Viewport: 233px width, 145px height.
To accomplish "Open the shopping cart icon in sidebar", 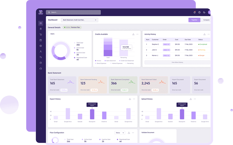I will (x=41, y=34).
